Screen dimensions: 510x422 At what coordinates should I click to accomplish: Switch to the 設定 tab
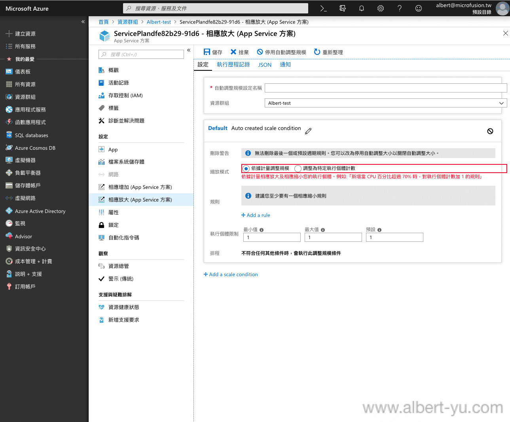(x=203, y=64)
